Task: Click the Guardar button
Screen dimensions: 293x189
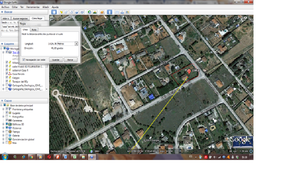Action: [x=56, y=60]
